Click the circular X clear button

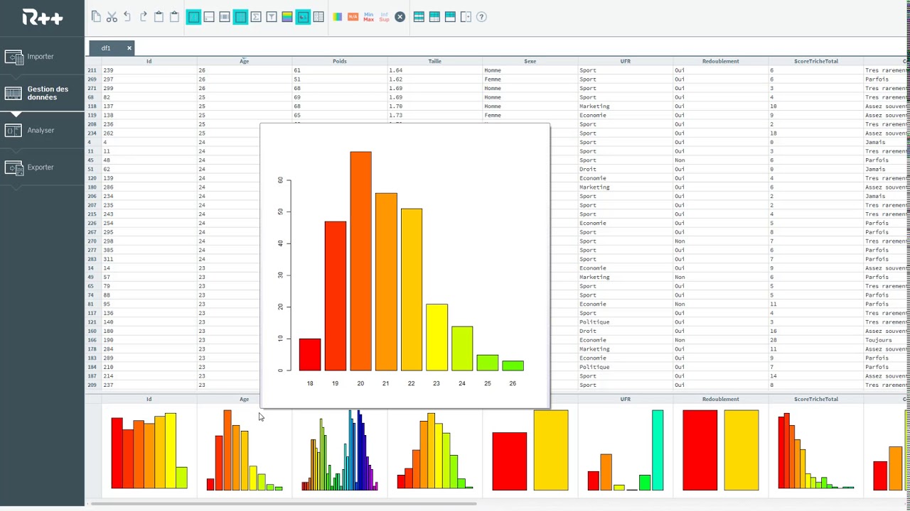coord(400,17)
